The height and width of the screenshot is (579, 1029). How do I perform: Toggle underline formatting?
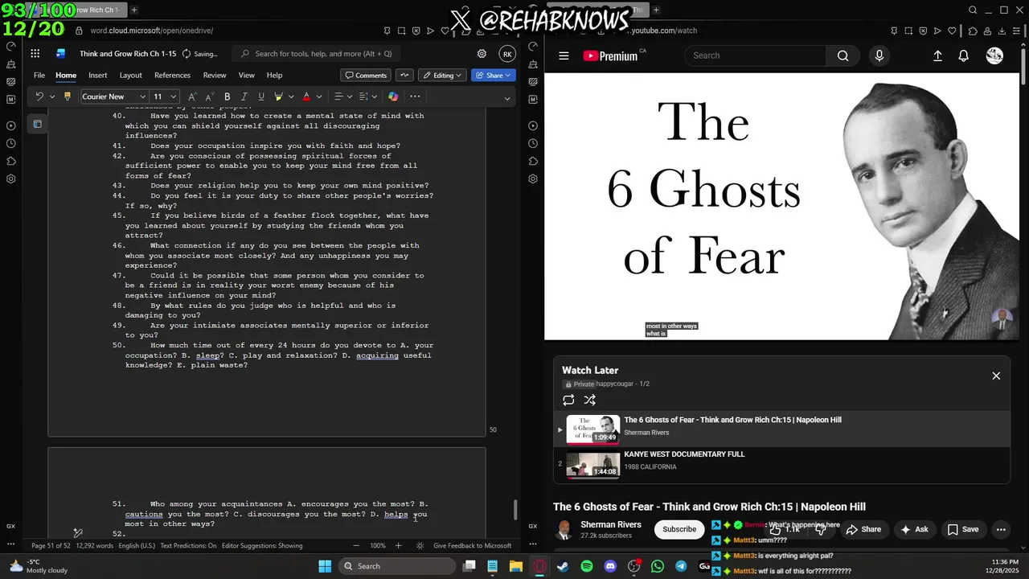pos(261,96)
